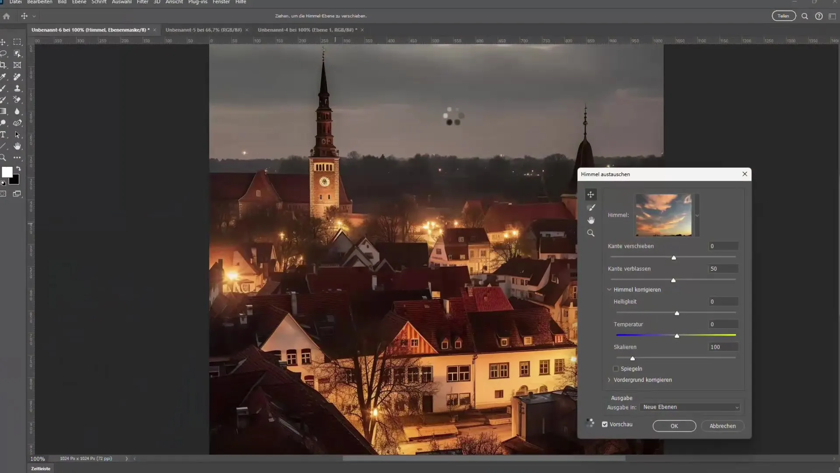
Task: Open the Bearbeiten menu
Action: coord(40,2)
